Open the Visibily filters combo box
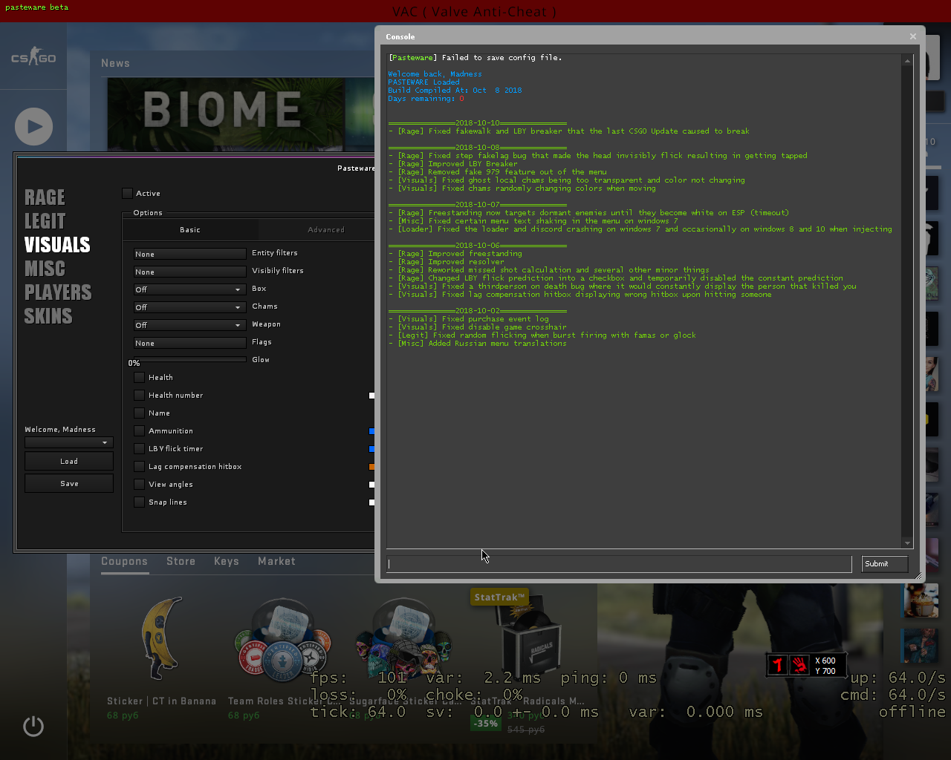 189,272
